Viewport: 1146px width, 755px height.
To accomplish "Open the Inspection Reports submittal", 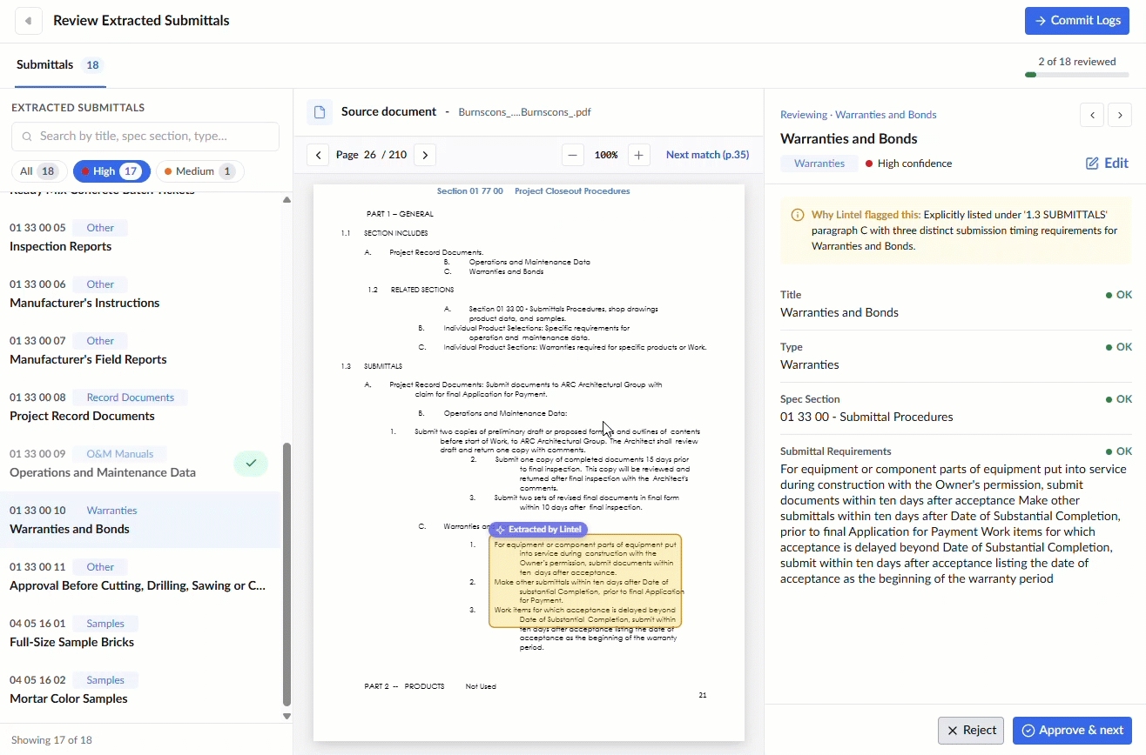I will (x=140, y=237).
